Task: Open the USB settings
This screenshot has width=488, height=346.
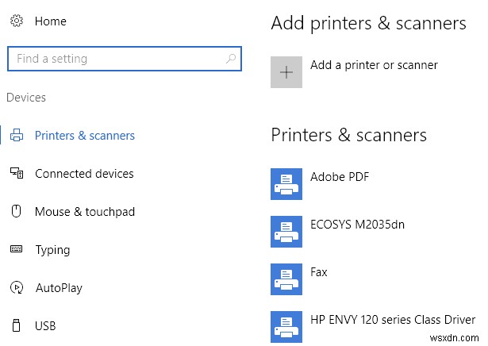Action: point(46,325)
